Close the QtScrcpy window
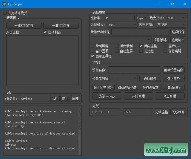The image size is (191, 159). click(184, 4)
